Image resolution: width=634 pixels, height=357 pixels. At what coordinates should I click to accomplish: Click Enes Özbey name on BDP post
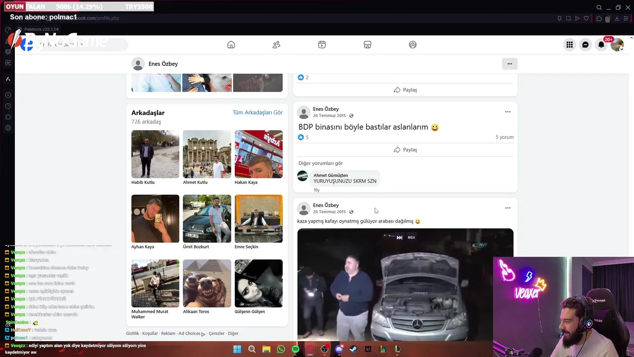click(326, 109)
